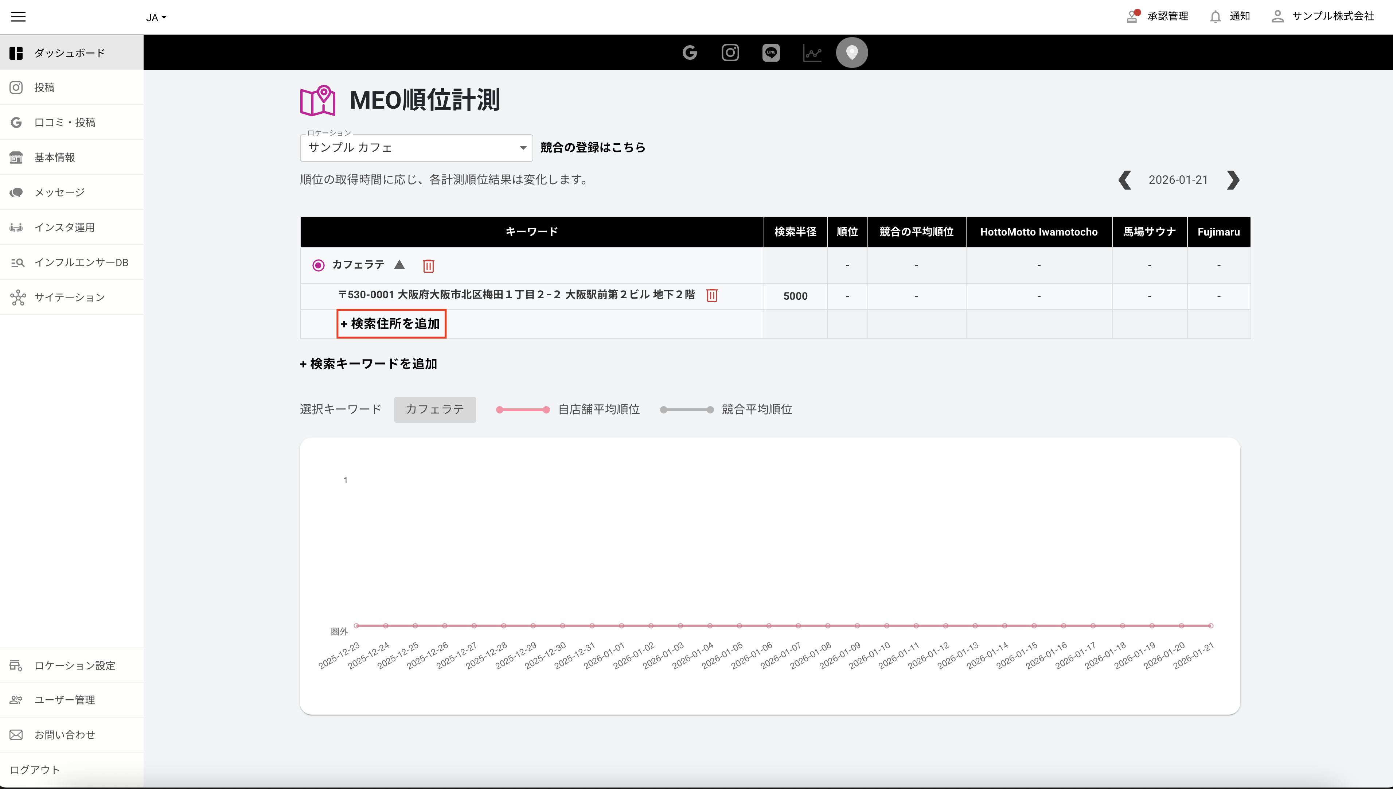
Task: Click the 競合の平均順位 column header
Action: pyautogui.click(x=916, y=232)
